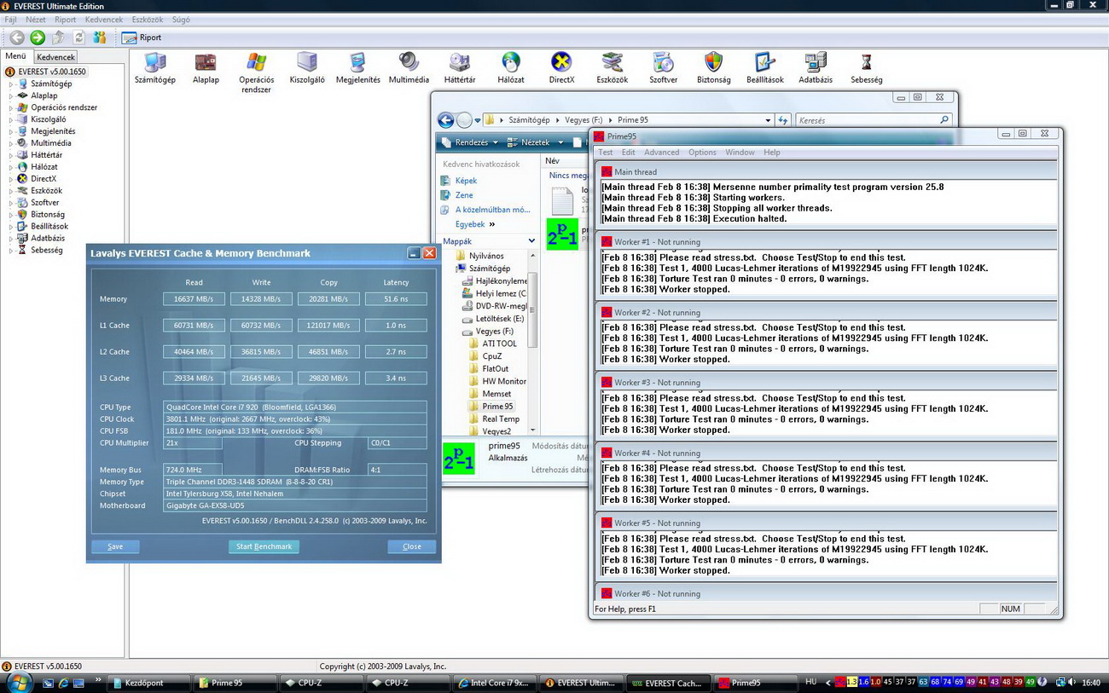Open Advanced menu in Prime95
The image size is (1109, 693).
pyautogui.click(x=661, y=153)
